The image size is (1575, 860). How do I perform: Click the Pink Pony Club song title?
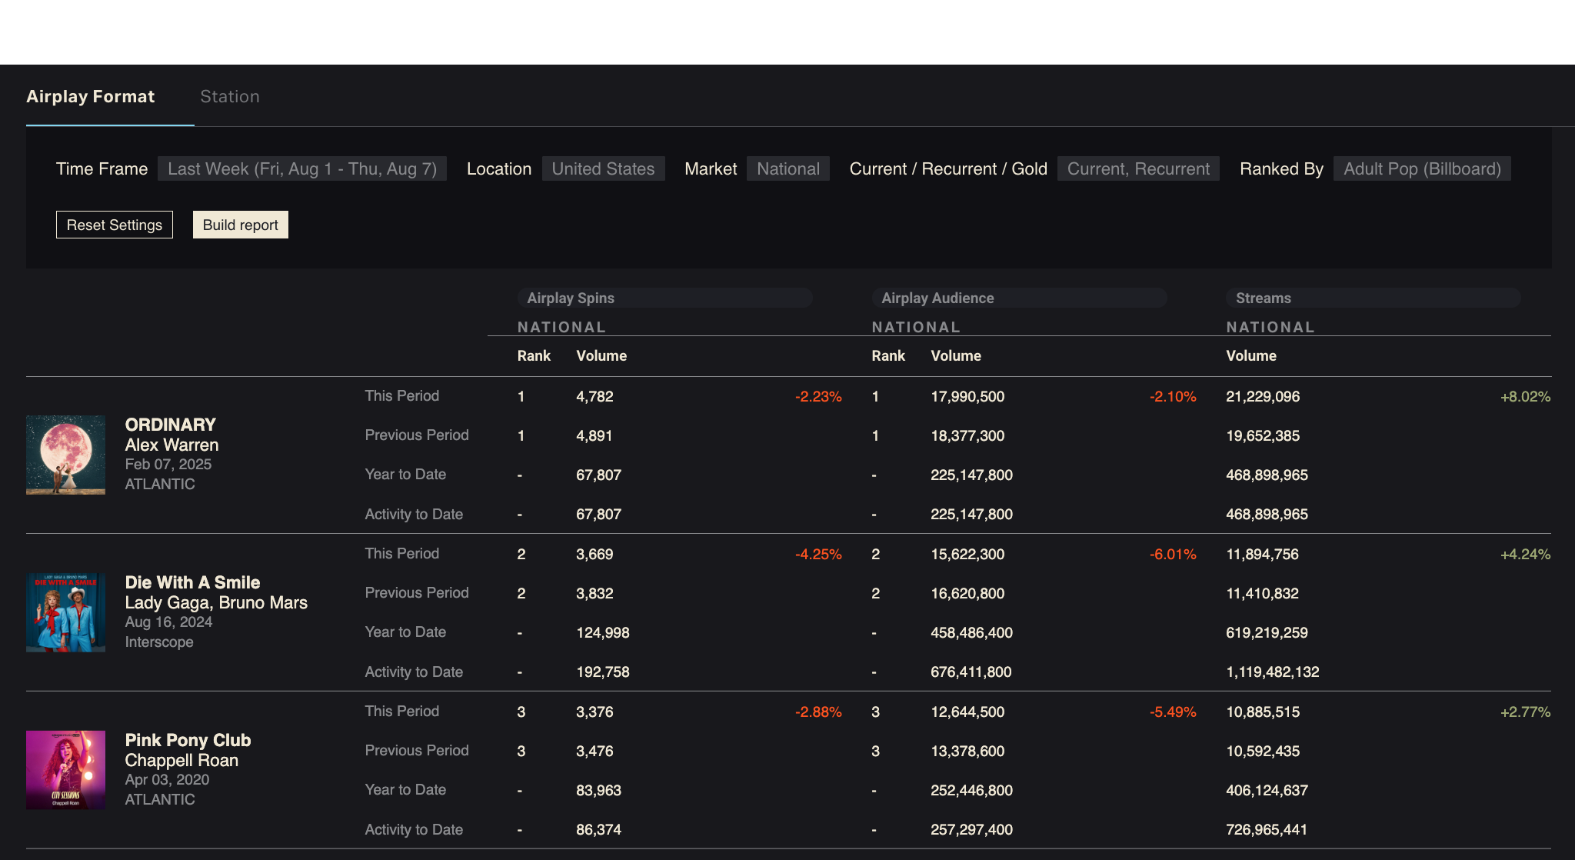point(188,740)
